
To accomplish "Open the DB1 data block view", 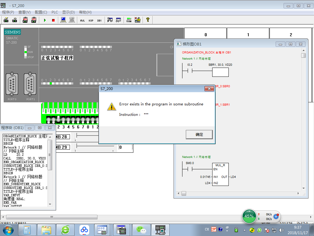I will [x=99, y=20].
